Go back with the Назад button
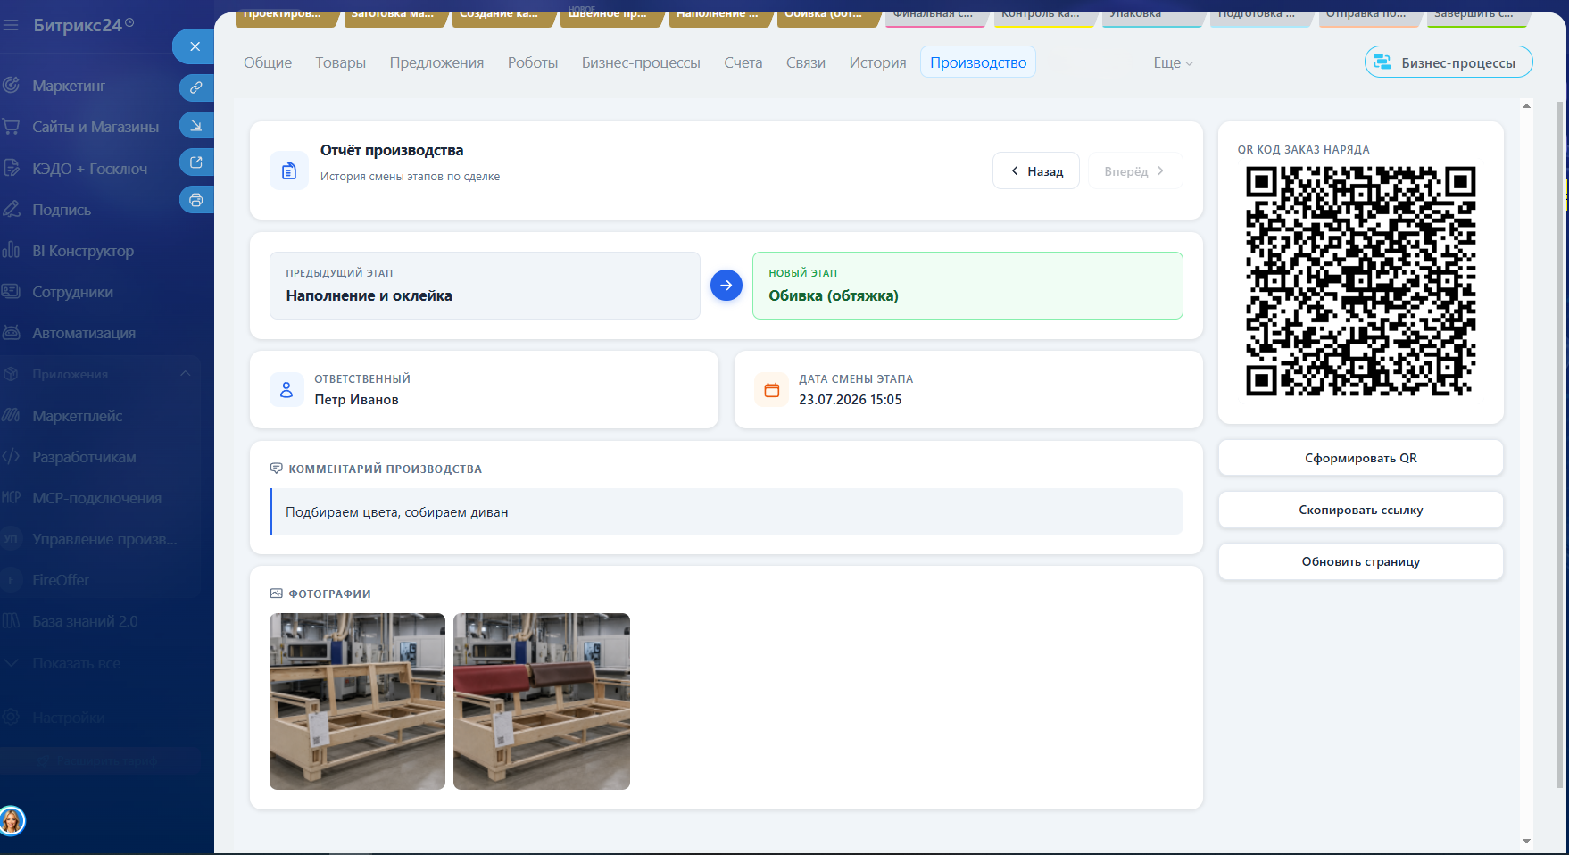This screenshot has height=855, width=1569. click(x=1036, y=170)
